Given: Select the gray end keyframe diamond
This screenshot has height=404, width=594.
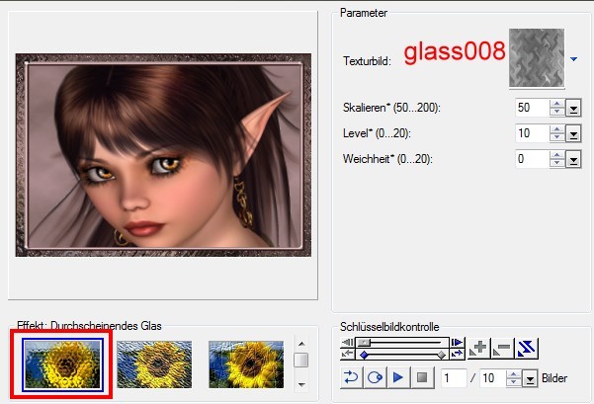Looking at the screenshot, I should coord(442,355).
